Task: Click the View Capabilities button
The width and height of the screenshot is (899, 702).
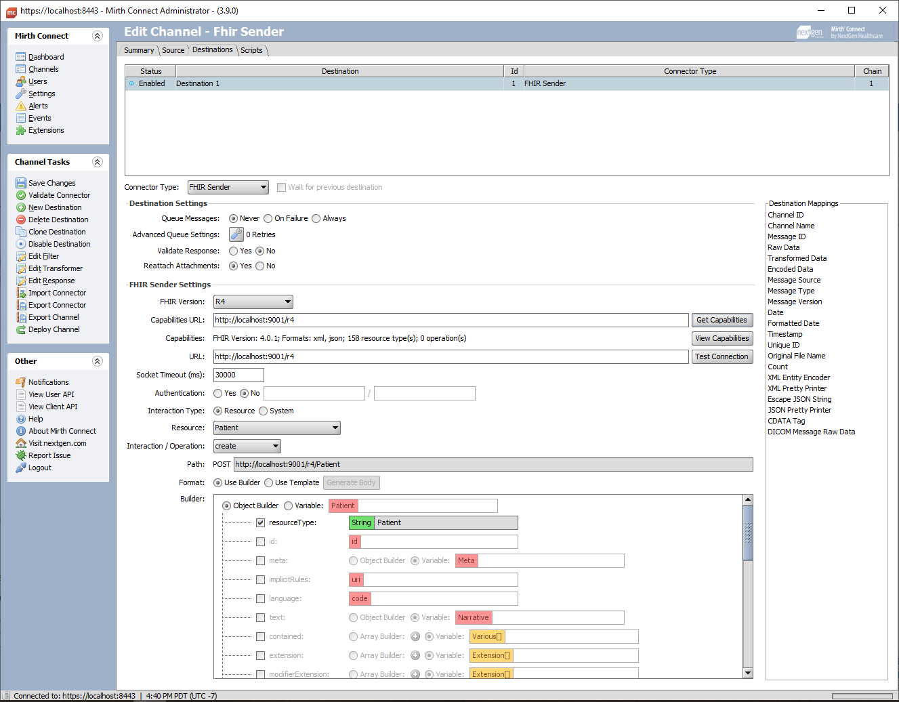Action: (x=722, y=338)
